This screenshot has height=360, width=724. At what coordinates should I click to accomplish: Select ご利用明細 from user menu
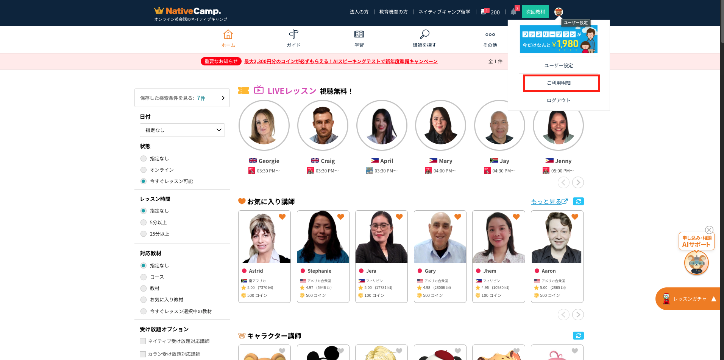point(559,83)
